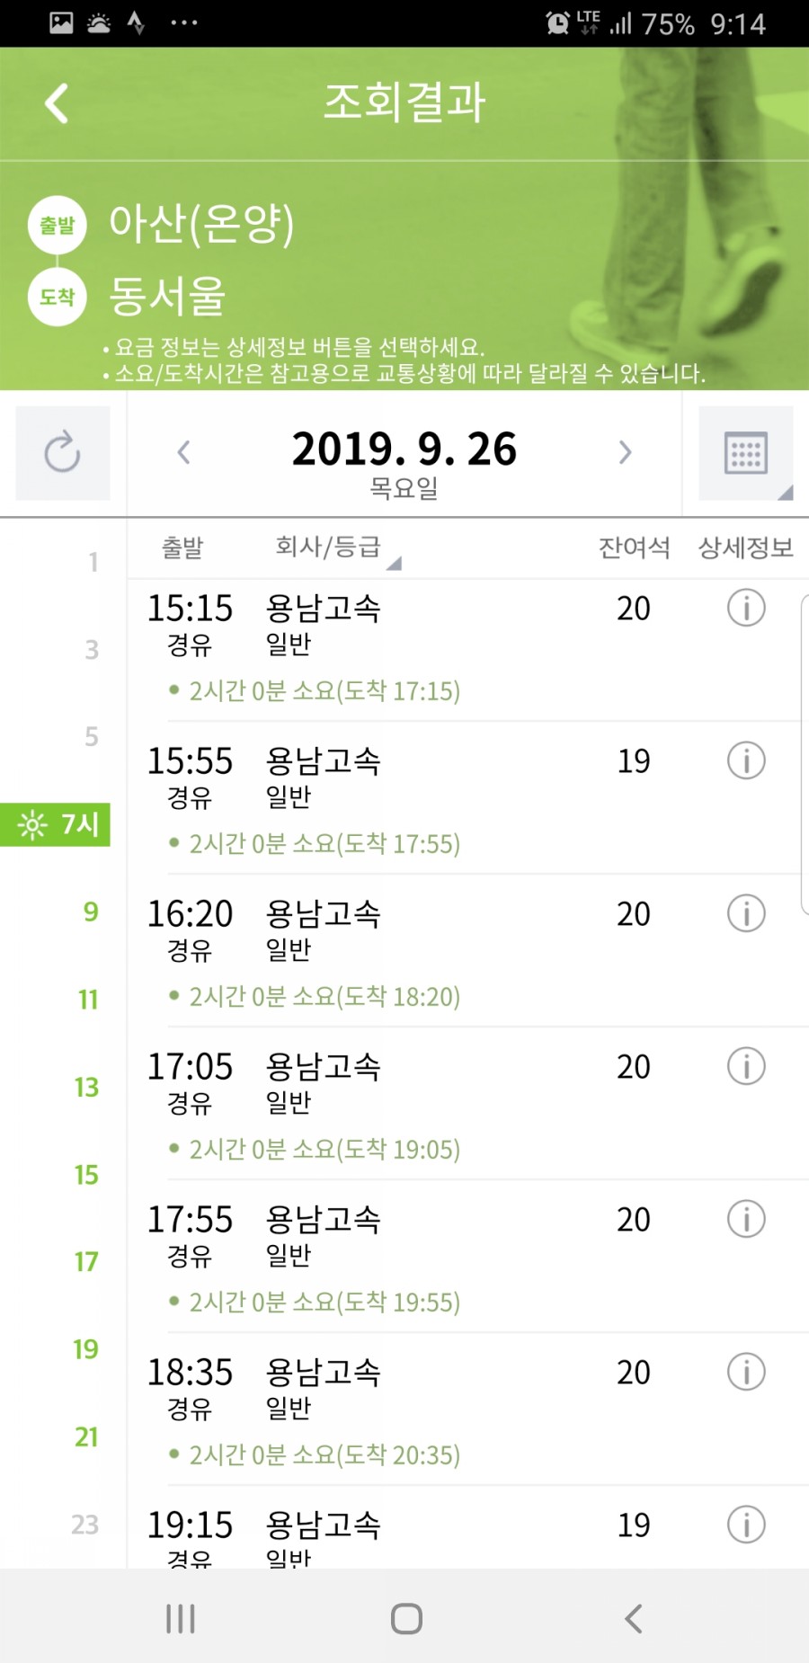
Task: Open info for the 16:20 departure
Action: tap(746, 914)
